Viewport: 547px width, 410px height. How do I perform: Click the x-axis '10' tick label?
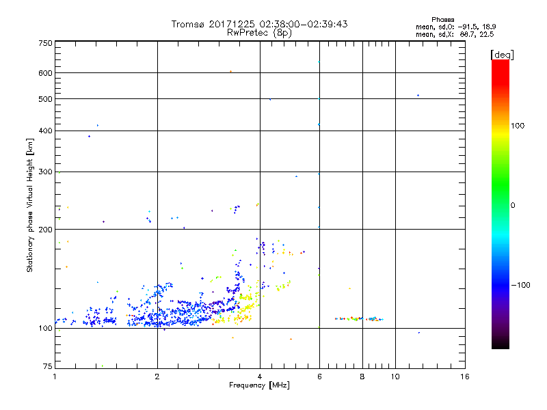395,377
